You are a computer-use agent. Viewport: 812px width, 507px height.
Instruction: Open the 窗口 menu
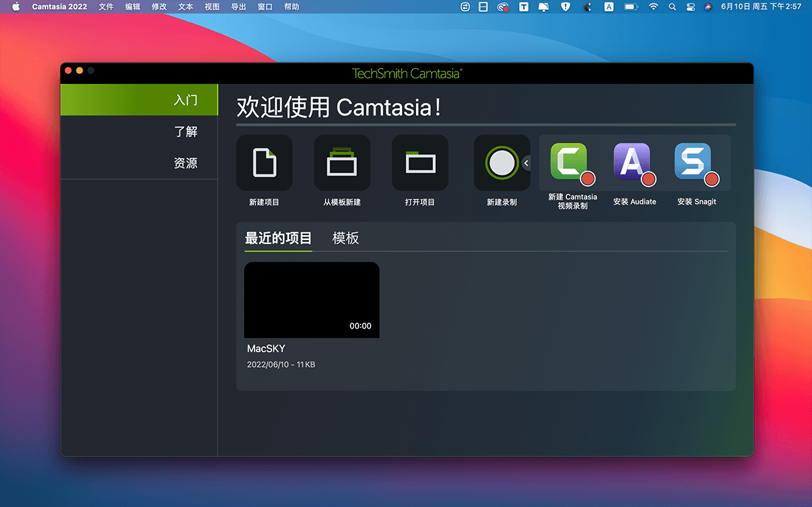tap(265, 7)
